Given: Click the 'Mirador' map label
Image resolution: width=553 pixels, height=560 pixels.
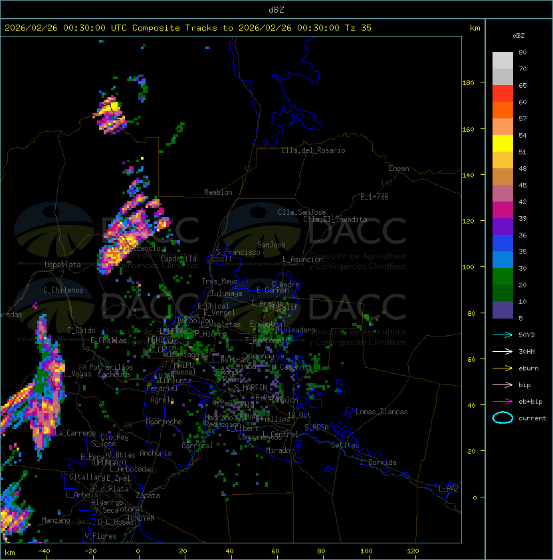Looking at the screenshot, I should tap(280, 450).
